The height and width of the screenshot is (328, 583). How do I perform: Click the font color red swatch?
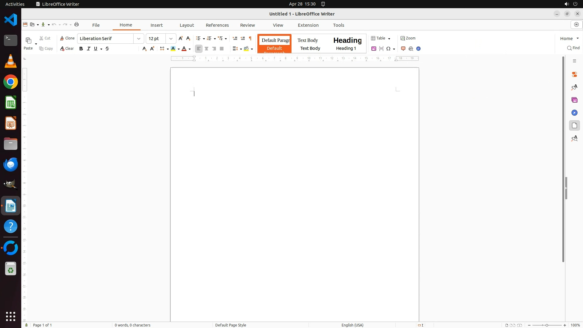pyautogui.click(x=184, y=49)
